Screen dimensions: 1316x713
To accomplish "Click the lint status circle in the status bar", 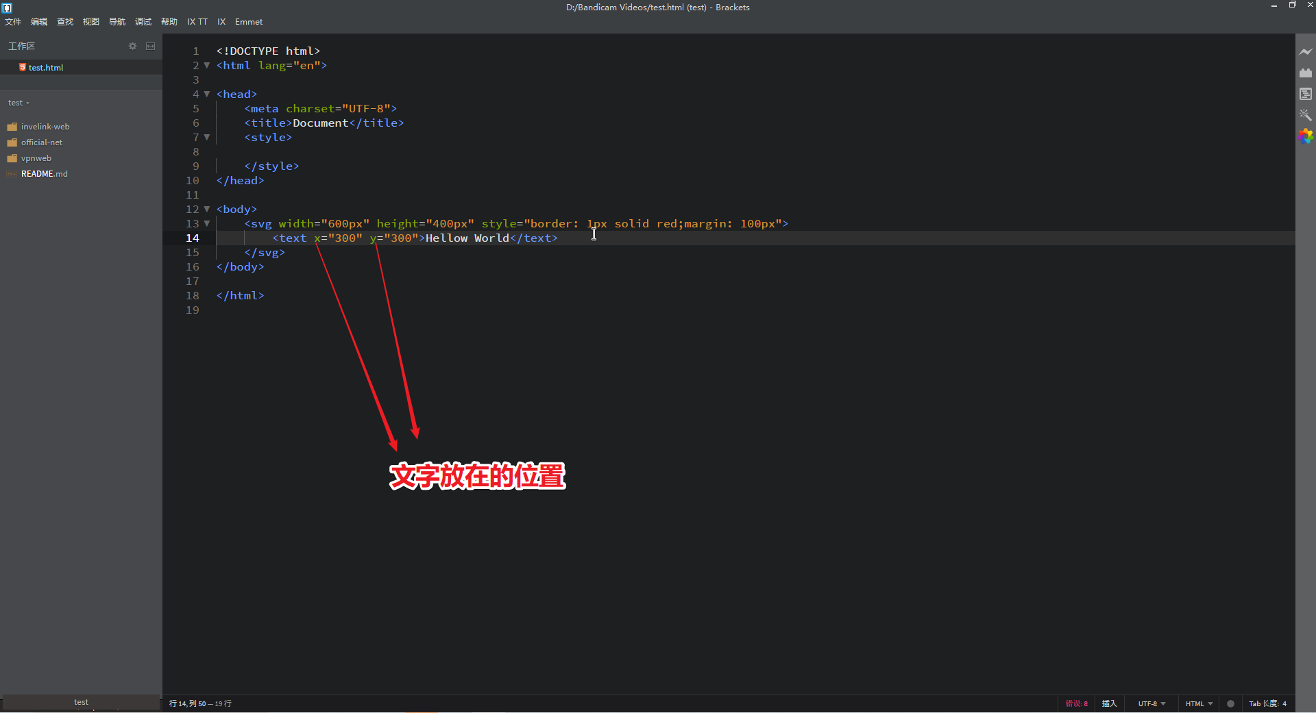I will pyautogui.click(x=1230, y=703).
